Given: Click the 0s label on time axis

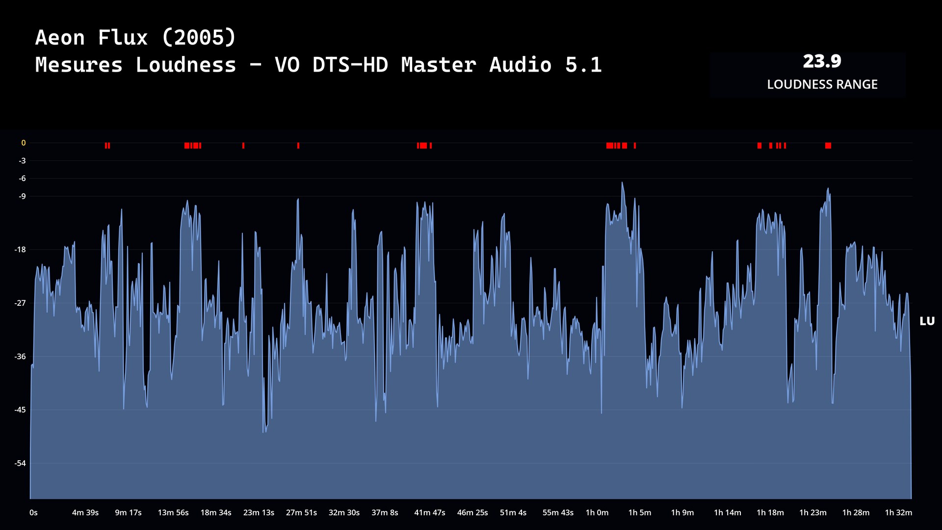Looking at the screenshot, I should 33,512.
